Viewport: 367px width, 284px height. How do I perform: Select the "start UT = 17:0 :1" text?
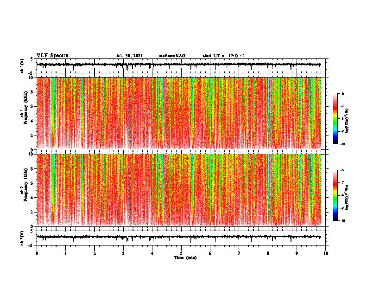point(224,56)
